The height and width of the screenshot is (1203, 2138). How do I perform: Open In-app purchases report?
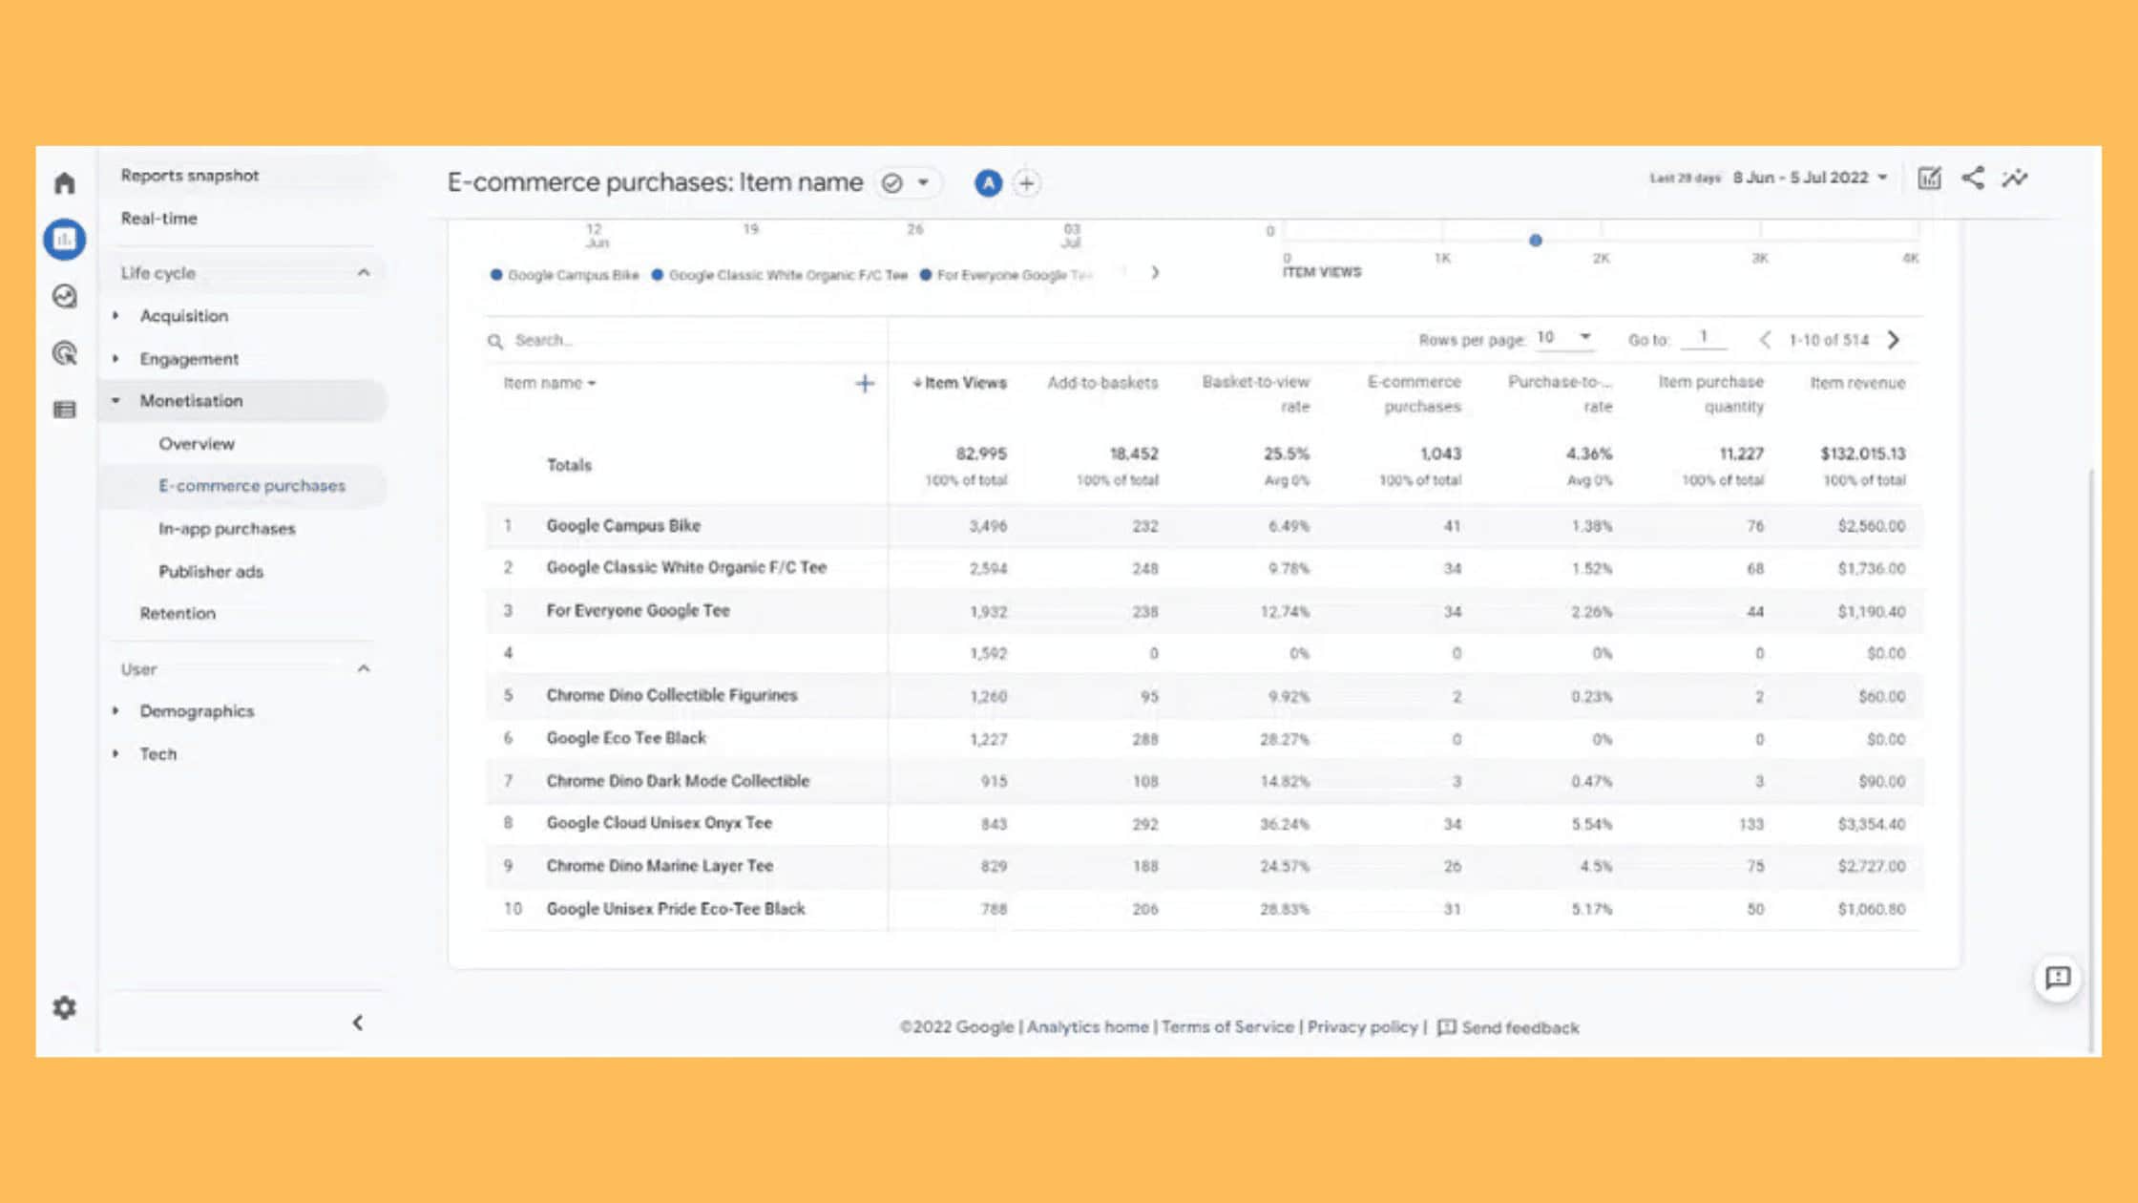[226, 529]
